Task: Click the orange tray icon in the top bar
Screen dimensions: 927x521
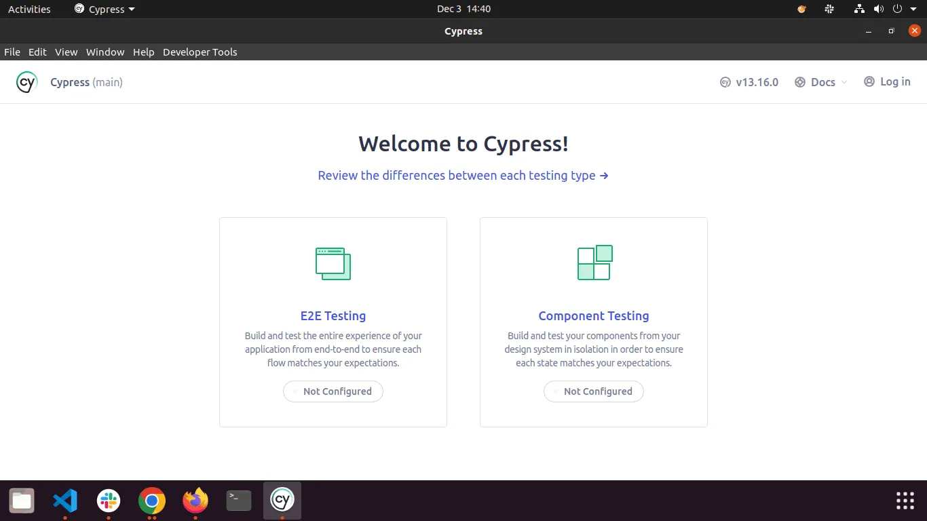Action: [x=802, y=9]
